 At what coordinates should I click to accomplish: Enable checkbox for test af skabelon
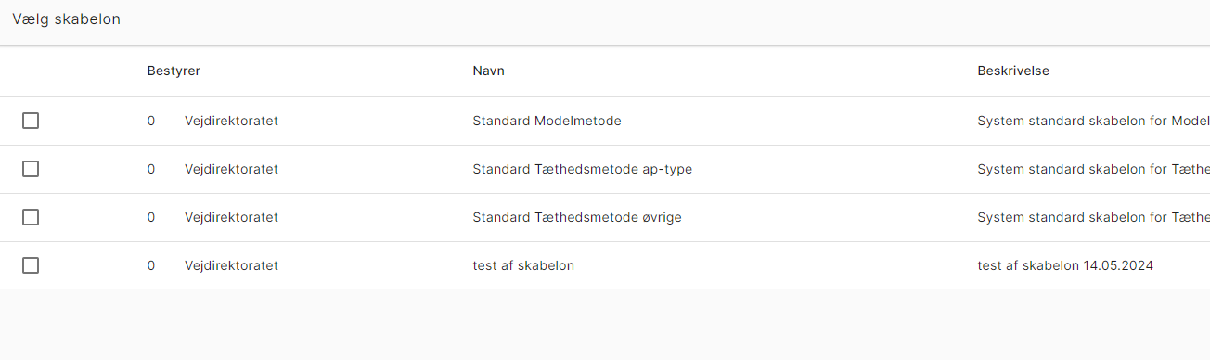(31, 265)
